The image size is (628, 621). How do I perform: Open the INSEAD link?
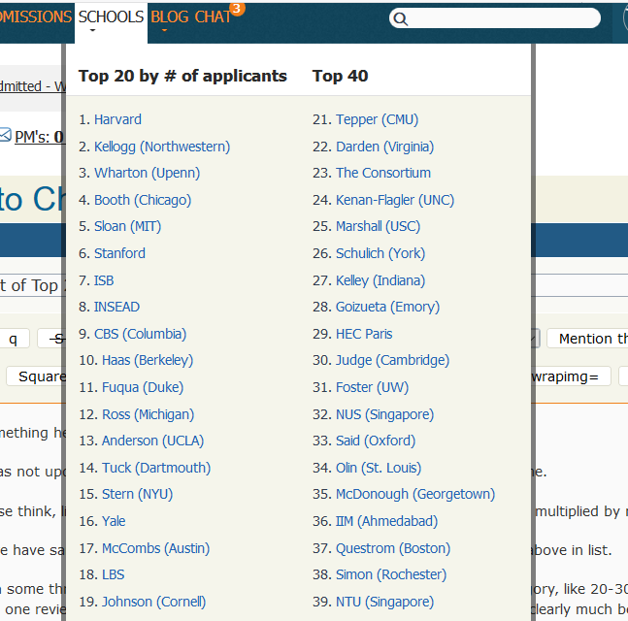coord(116,307)
